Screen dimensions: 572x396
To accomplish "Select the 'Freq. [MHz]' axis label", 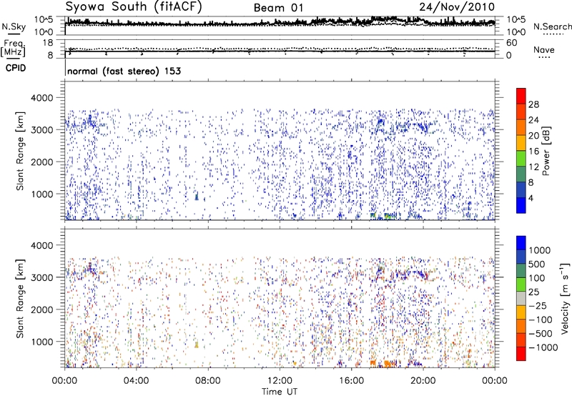I will click(13, 48).
